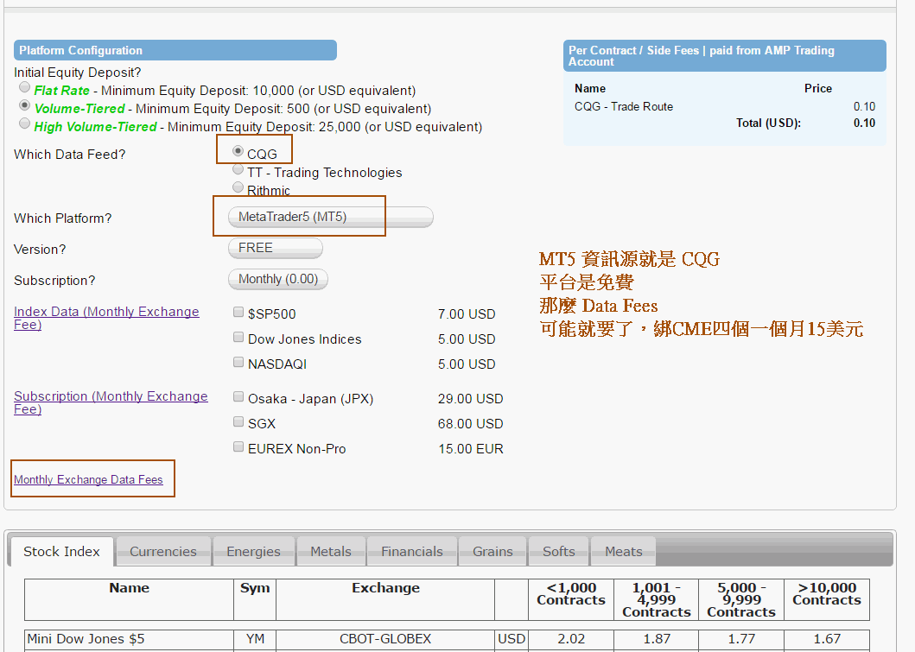Click the >10,000 Contracts column header

(x=827, y=599)
